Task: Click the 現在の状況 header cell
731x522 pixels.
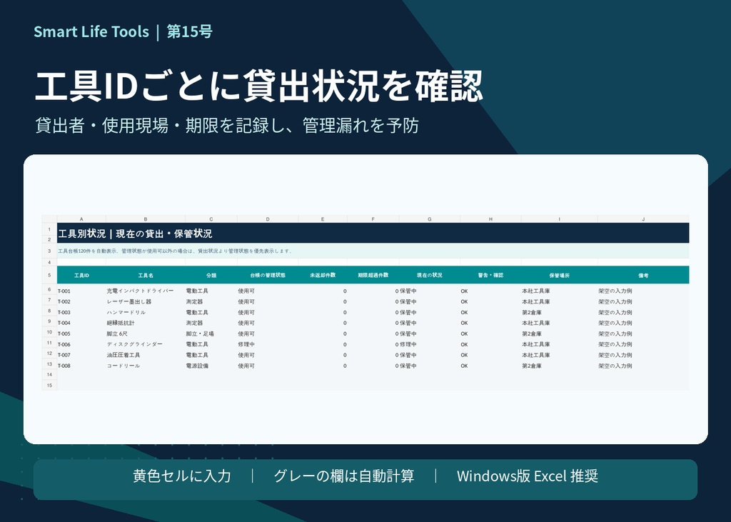Action: coord(429,275)
